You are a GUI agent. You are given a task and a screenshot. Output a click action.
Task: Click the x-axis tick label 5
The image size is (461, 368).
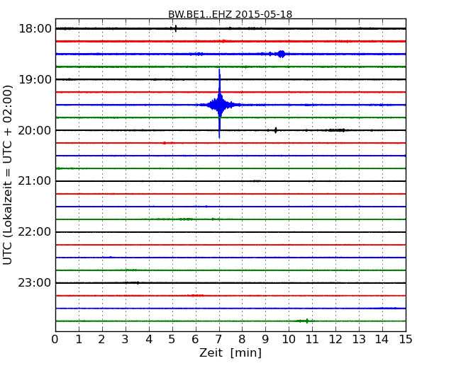tap(172, 340)
